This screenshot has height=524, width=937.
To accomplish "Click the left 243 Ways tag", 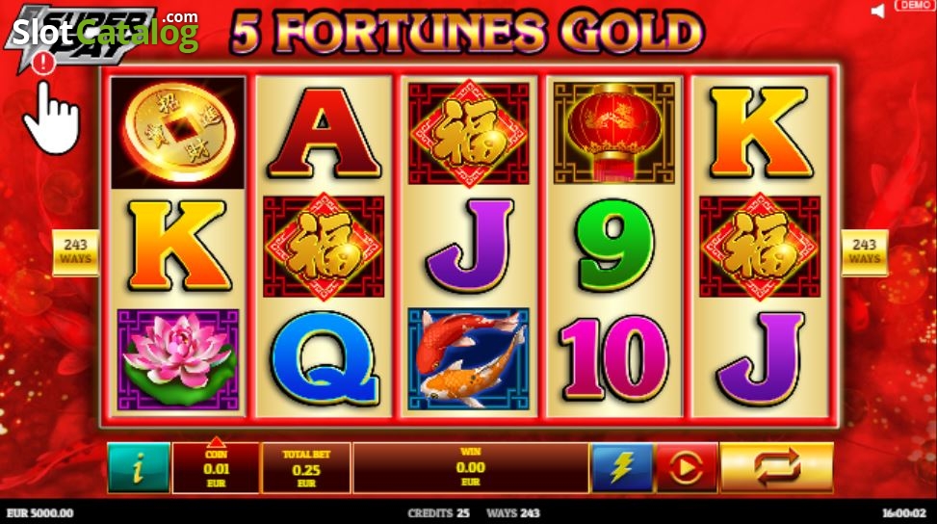I will tap(76, 252).
